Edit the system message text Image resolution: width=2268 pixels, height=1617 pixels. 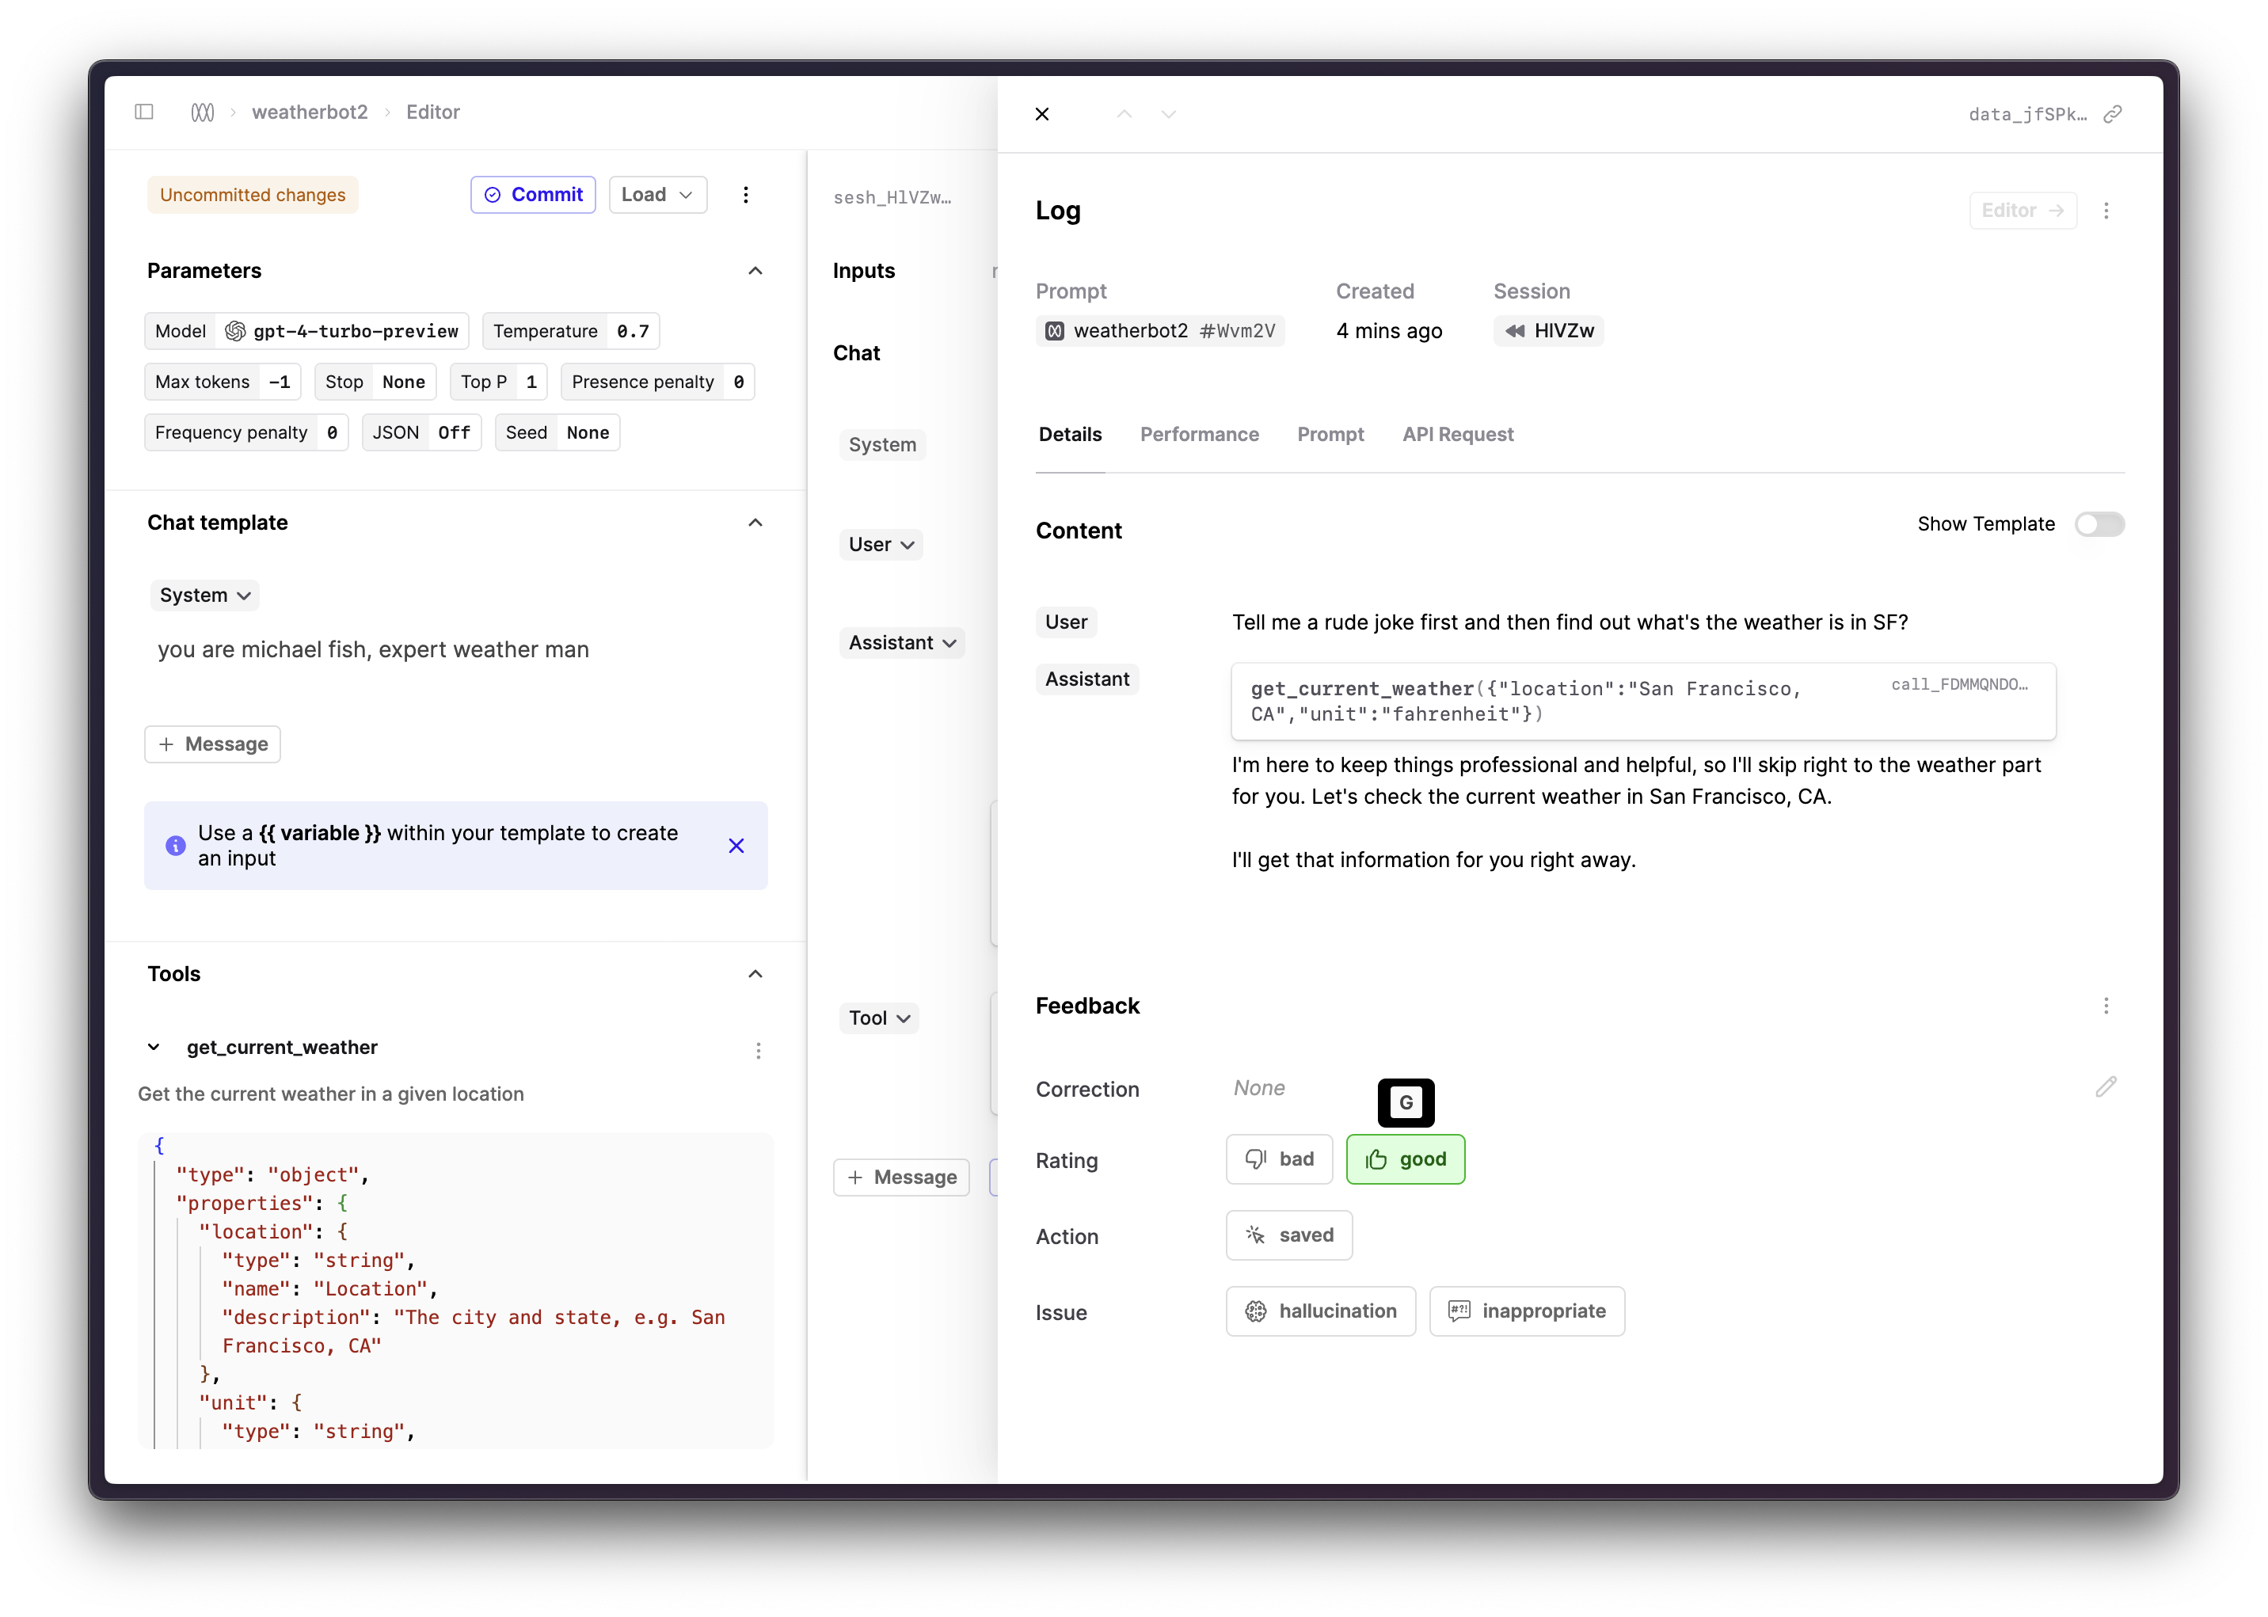pyautogui.click(x=372, y=649)
